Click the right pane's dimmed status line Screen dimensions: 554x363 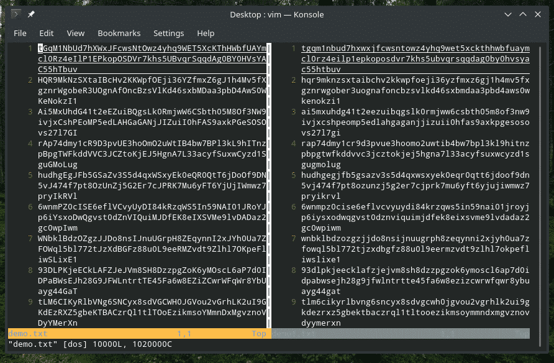[x=401, y=334]
